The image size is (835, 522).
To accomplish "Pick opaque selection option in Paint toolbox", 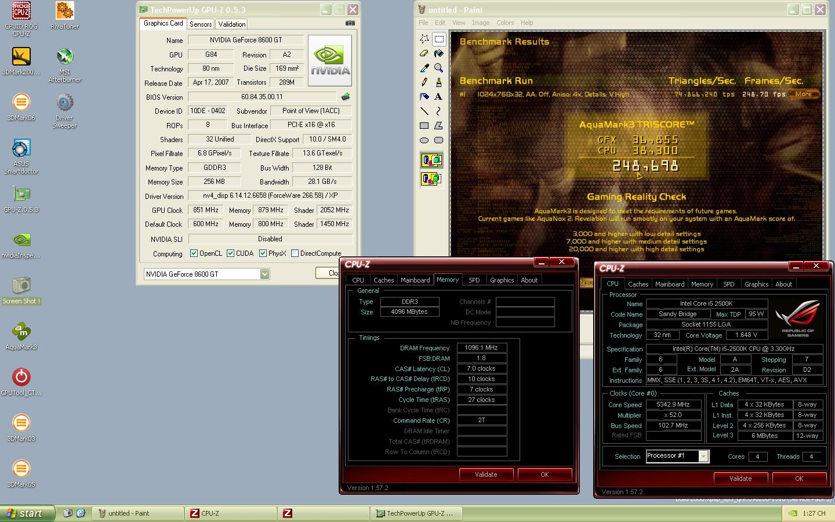I will click(x=431, y=161).
